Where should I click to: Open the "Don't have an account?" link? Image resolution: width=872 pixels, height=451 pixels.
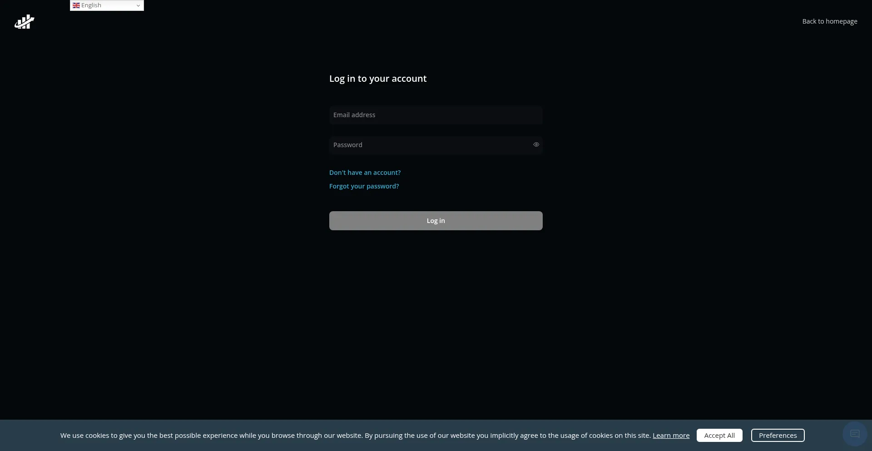click(x=365, y=173)
